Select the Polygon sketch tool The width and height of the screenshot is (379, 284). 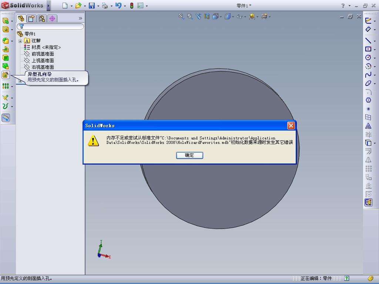(368, 100)
